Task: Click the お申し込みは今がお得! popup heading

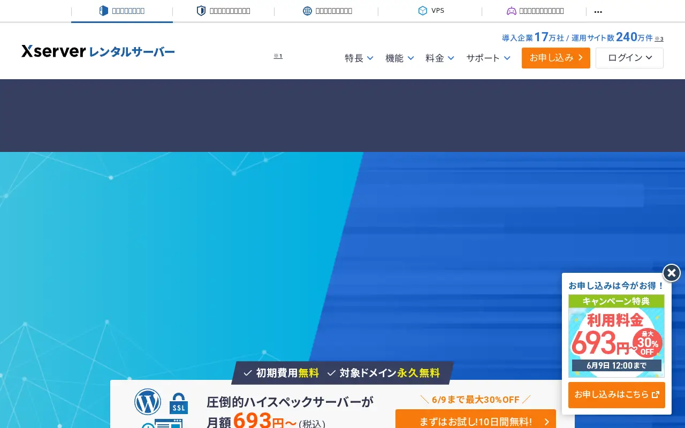Action: (x=616, y=286)
